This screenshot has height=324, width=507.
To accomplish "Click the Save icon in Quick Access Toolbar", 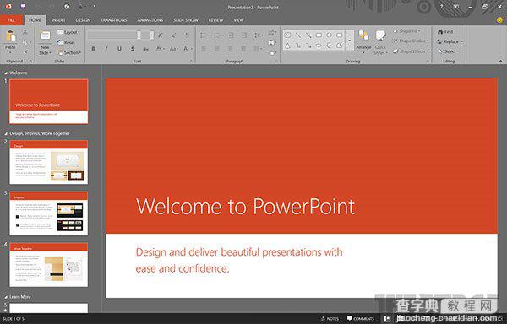I will (23, 7).
